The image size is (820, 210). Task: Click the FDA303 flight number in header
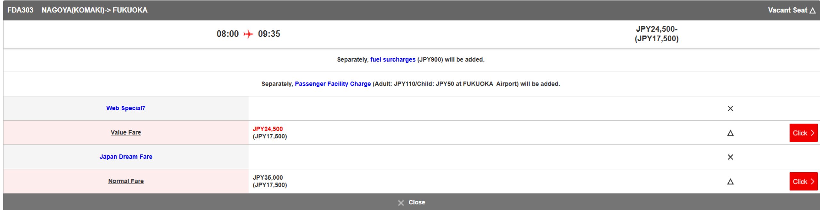20,10
